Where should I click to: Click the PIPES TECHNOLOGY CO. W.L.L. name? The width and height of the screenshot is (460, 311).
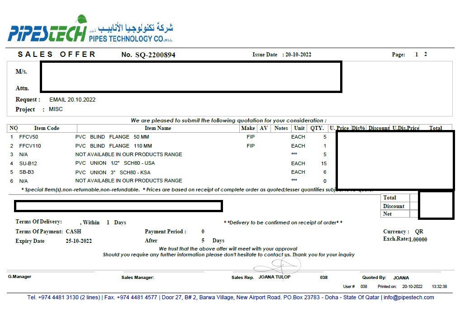click(x=131, y=39)
